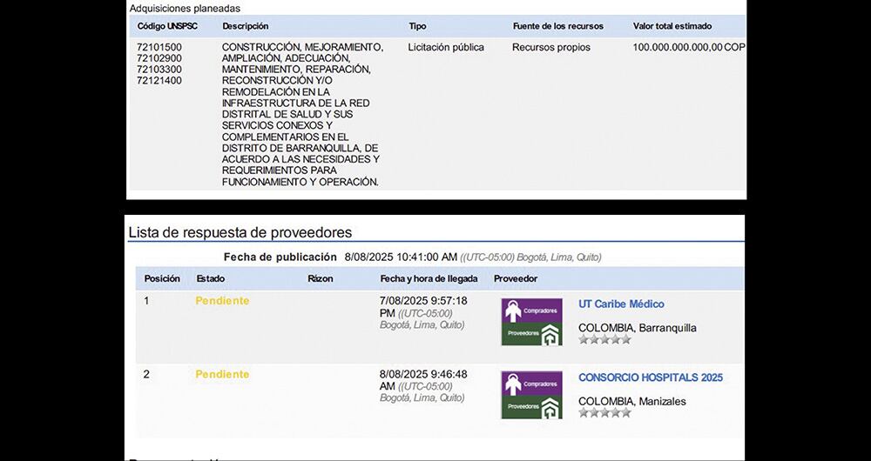Viewport: 871px width, 461px height.
Task: Click the Tipo column header
Action: 417,26
